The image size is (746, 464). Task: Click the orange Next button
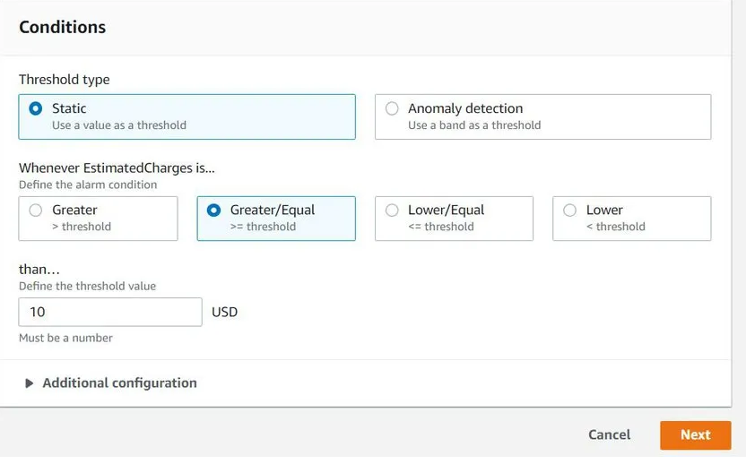pos(695,434)
